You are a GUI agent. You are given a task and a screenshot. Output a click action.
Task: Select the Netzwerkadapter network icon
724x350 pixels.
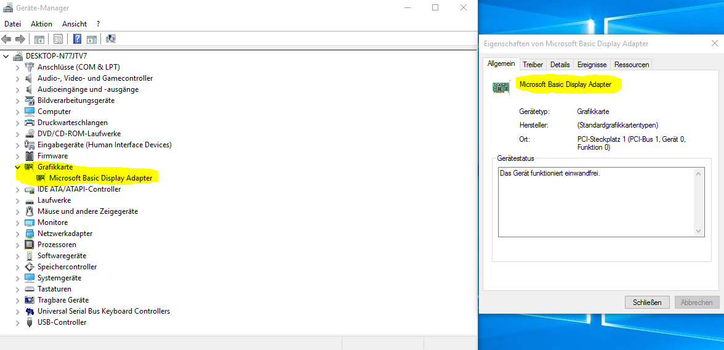coord(30,234)
